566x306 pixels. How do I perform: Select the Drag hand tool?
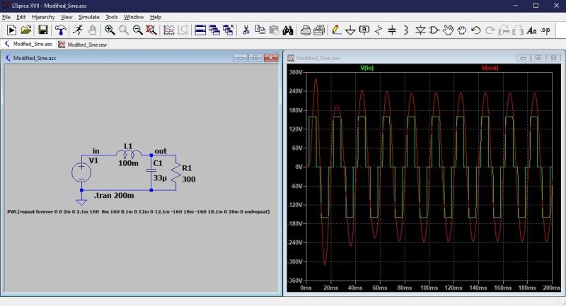[462, 30]
